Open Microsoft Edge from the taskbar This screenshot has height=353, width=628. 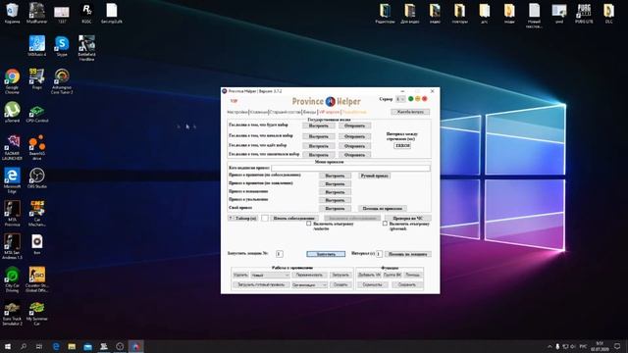(x=56, y=346)
